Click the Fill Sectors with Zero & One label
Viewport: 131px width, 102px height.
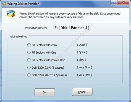point(48,60)
